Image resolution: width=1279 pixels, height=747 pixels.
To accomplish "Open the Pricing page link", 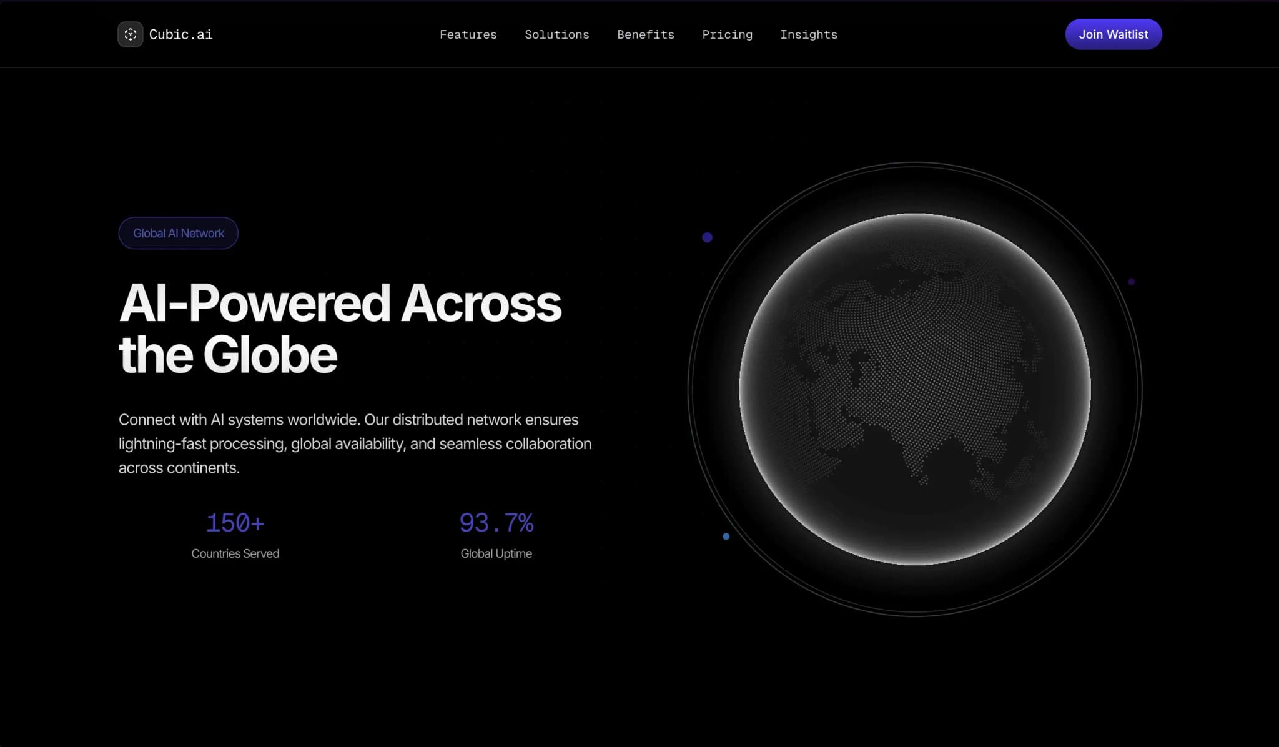I will pos(727,35).
